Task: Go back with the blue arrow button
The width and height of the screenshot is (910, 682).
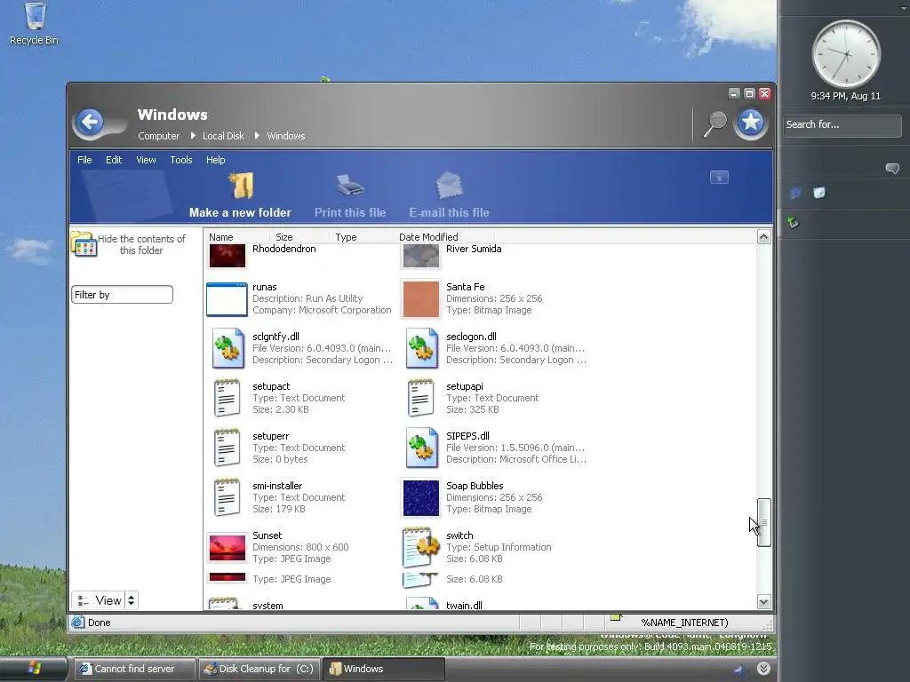Action: [90, 123]
